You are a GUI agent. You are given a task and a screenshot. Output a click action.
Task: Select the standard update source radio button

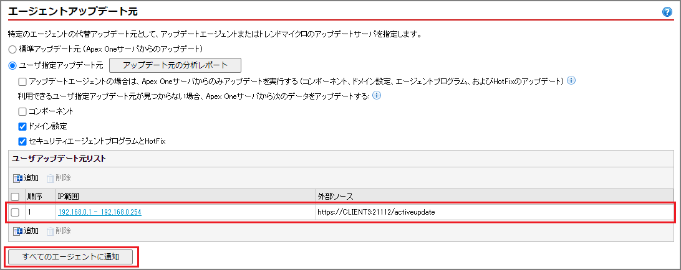[x=12, y=49]
